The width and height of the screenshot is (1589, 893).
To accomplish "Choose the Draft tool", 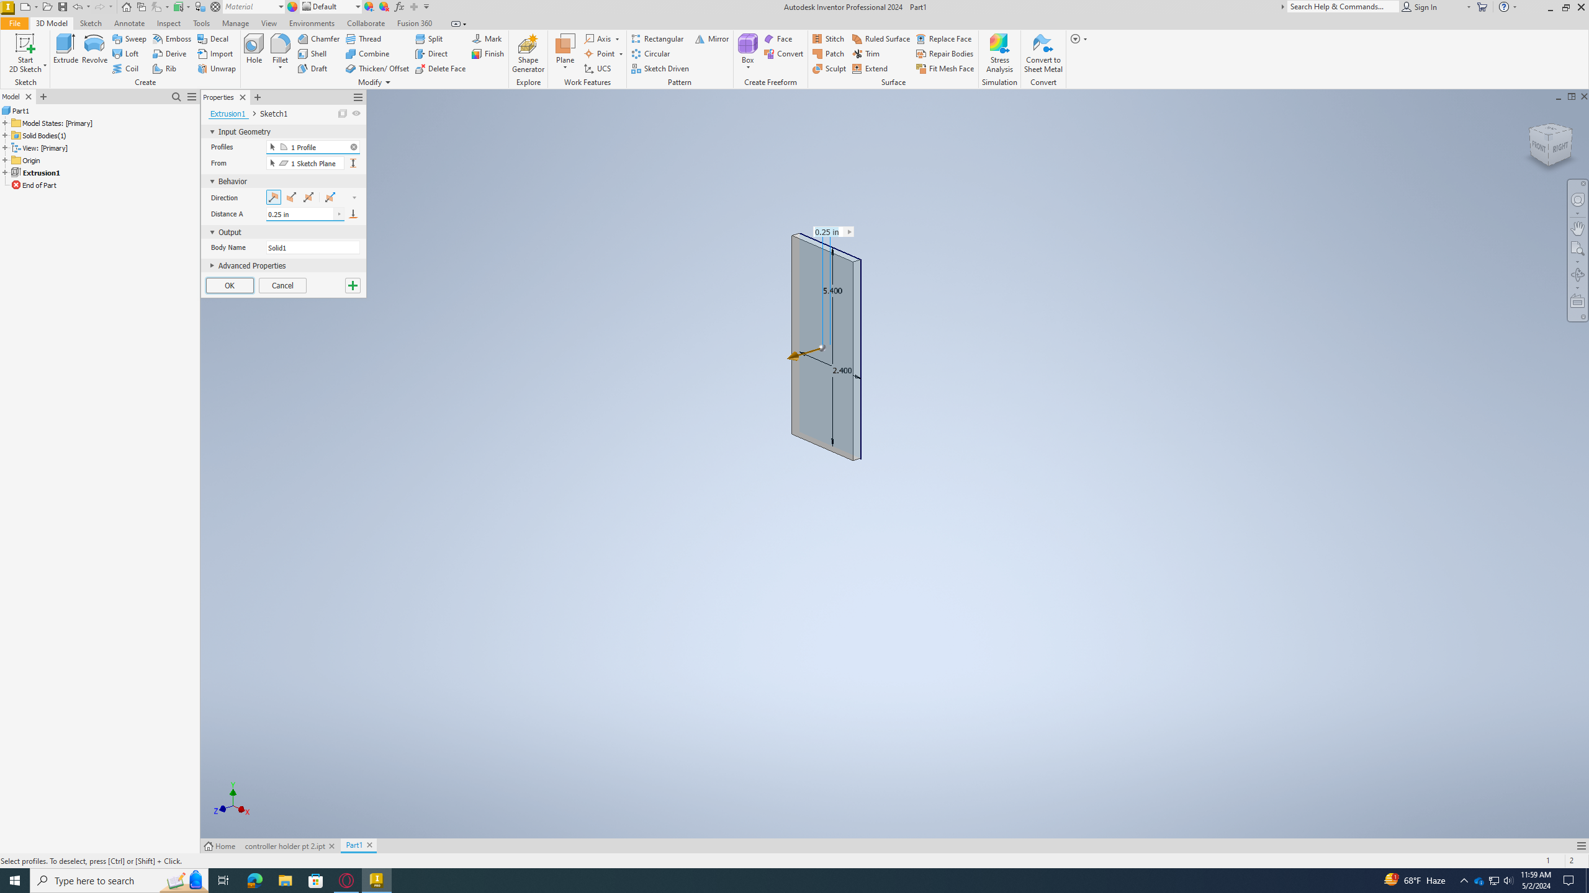I will pos(313,68).
